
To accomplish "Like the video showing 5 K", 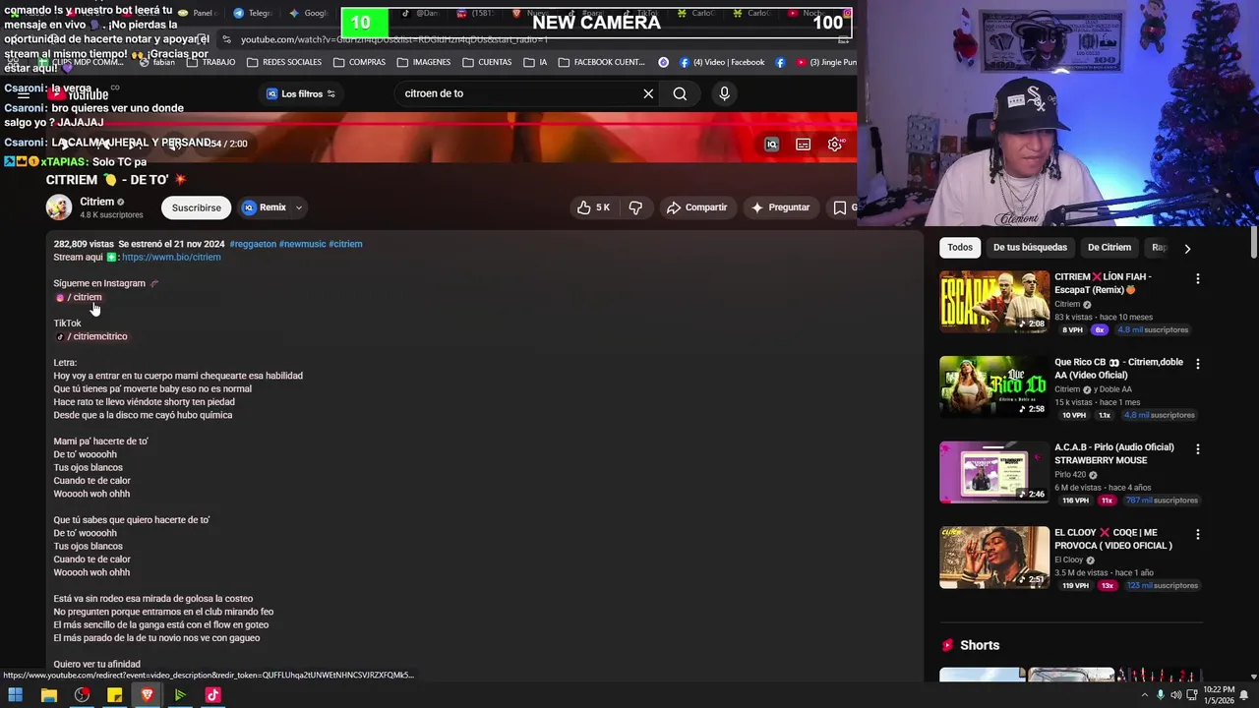I will pos(593,207).
